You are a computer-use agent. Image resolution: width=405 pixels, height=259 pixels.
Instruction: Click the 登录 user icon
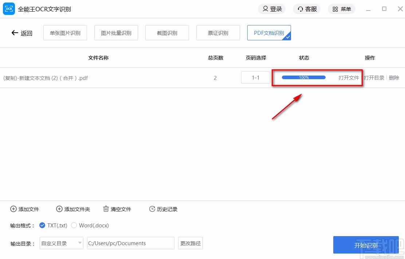pyautogui.click(x=265, y=9)
